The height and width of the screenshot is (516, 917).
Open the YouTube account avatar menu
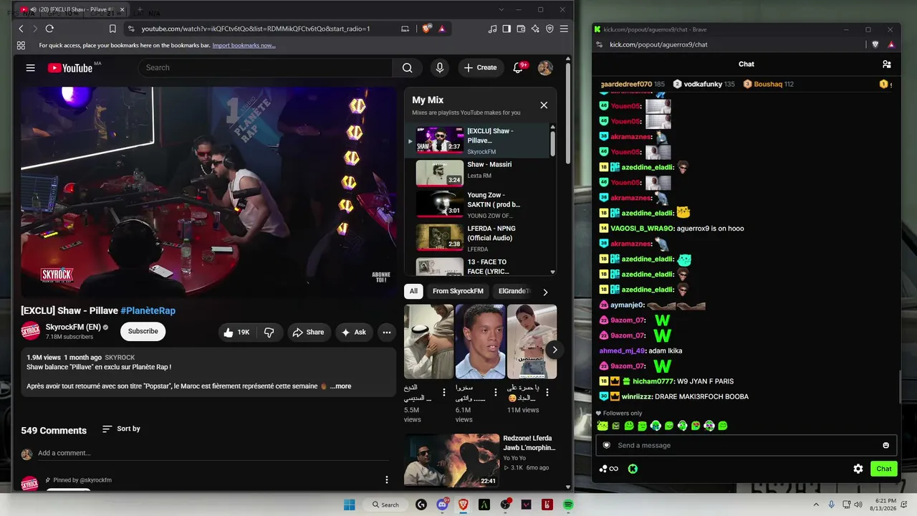pyautogui.click(x=545, y=68)
